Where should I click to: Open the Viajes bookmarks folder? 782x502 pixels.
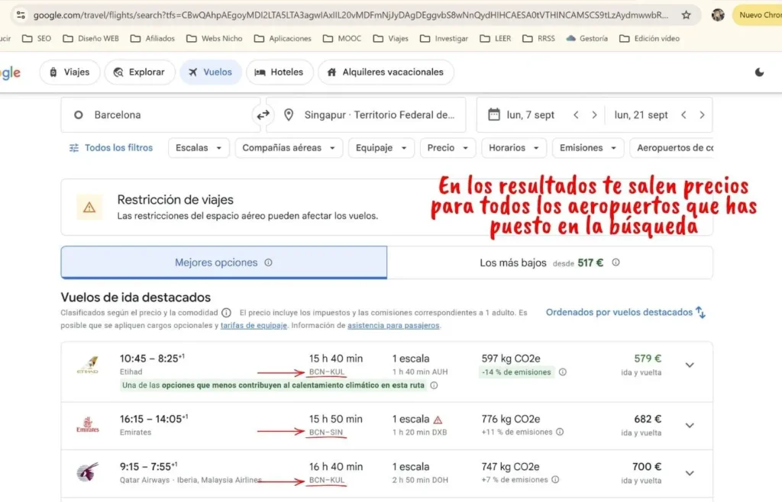coord(390,38)
